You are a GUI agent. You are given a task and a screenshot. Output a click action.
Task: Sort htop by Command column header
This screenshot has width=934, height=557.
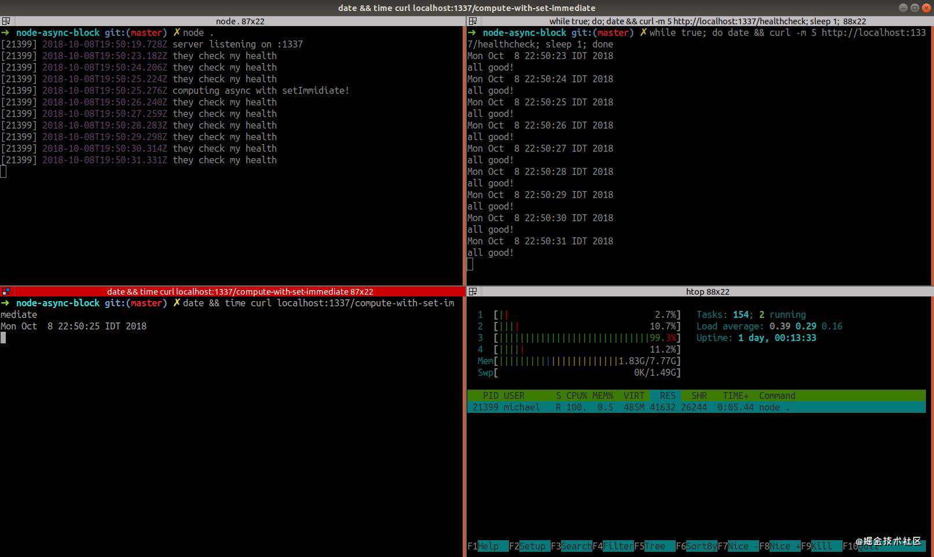click(x=777, y=396)
